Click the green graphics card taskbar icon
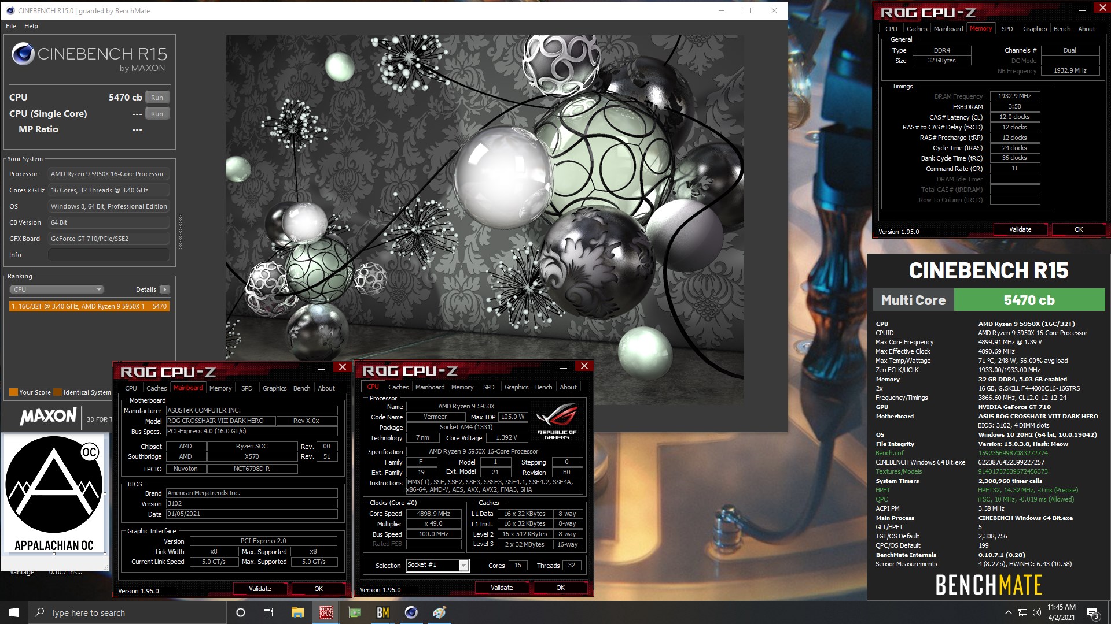The width and height of the screenshot is (1111, 624). point(355,612)
